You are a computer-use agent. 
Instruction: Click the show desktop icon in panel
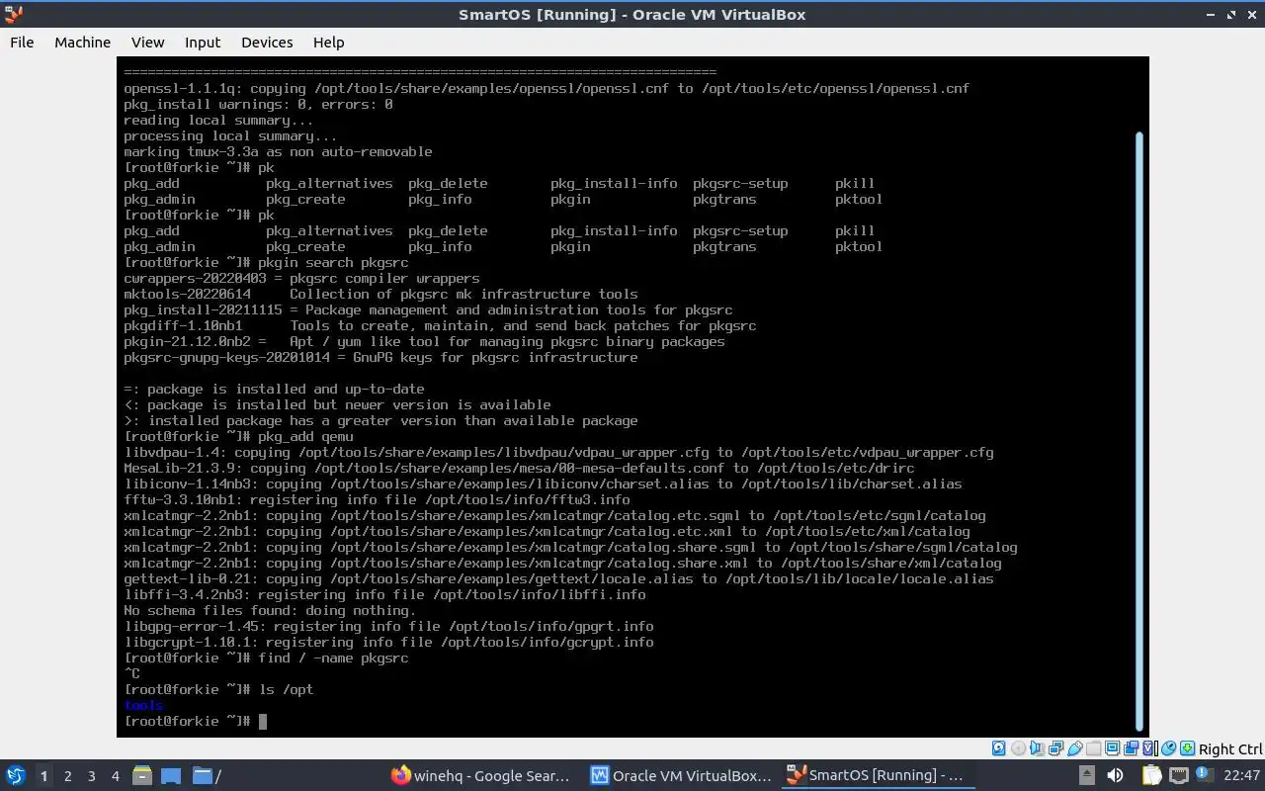[x=170, y=775]
